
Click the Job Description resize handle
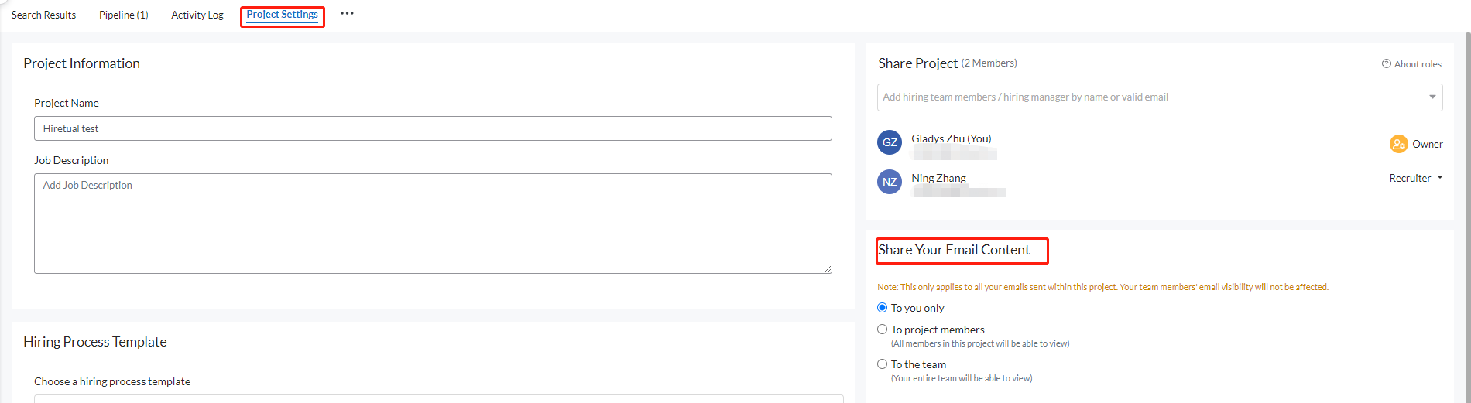pyautogui.click(x=828, y=268)
